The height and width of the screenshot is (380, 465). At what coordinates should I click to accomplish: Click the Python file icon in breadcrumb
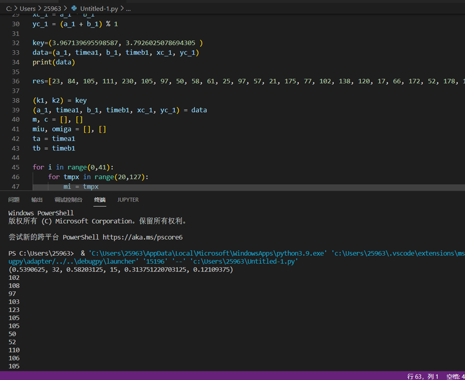[x=74, y=9]
